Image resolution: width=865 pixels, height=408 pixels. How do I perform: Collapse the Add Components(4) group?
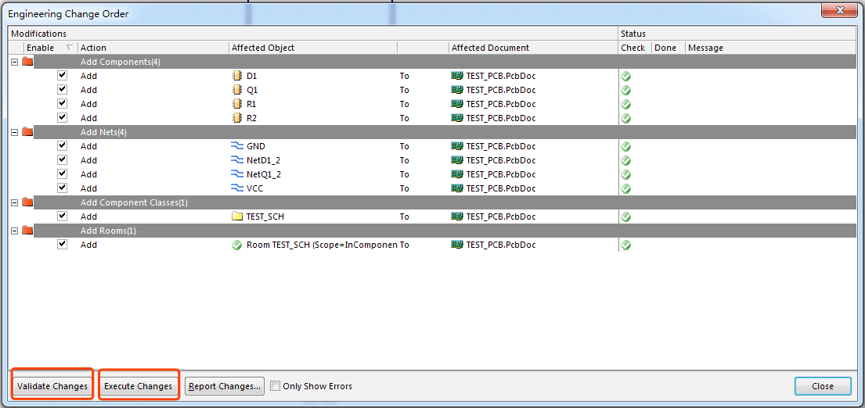pyautogui.click(x=14, y=62)
